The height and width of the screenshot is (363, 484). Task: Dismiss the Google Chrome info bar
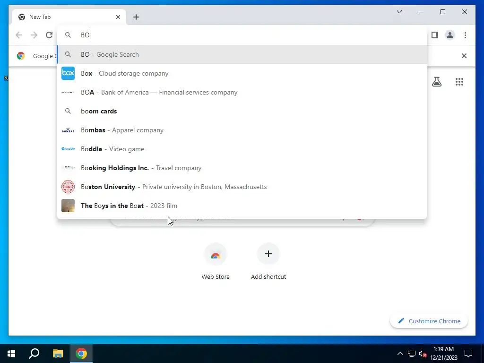coord(464,56)
